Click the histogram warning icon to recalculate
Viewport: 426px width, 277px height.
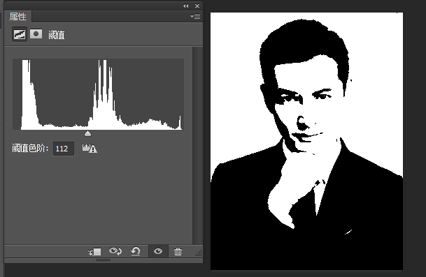90,148
